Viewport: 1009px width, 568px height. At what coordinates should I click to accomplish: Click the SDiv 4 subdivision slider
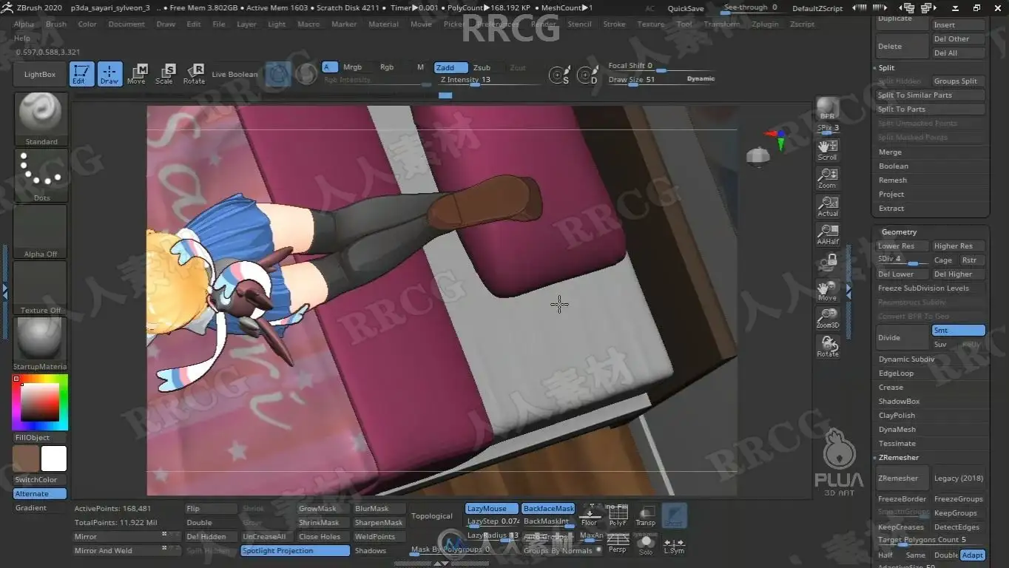point(902,260)
